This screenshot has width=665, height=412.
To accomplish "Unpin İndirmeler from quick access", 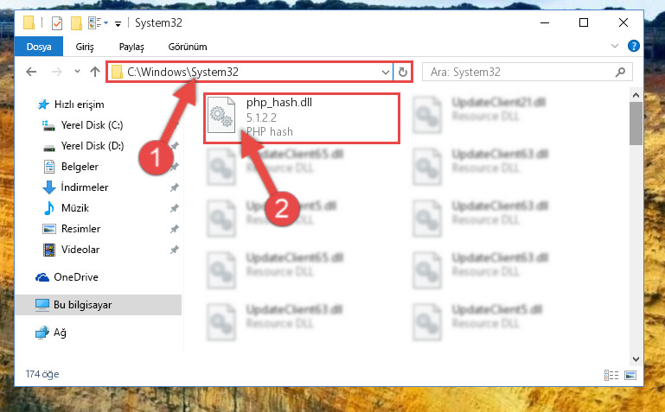I will 175,187.
